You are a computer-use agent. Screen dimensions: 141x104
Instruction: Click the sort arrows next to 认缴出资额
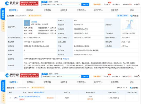119,92
